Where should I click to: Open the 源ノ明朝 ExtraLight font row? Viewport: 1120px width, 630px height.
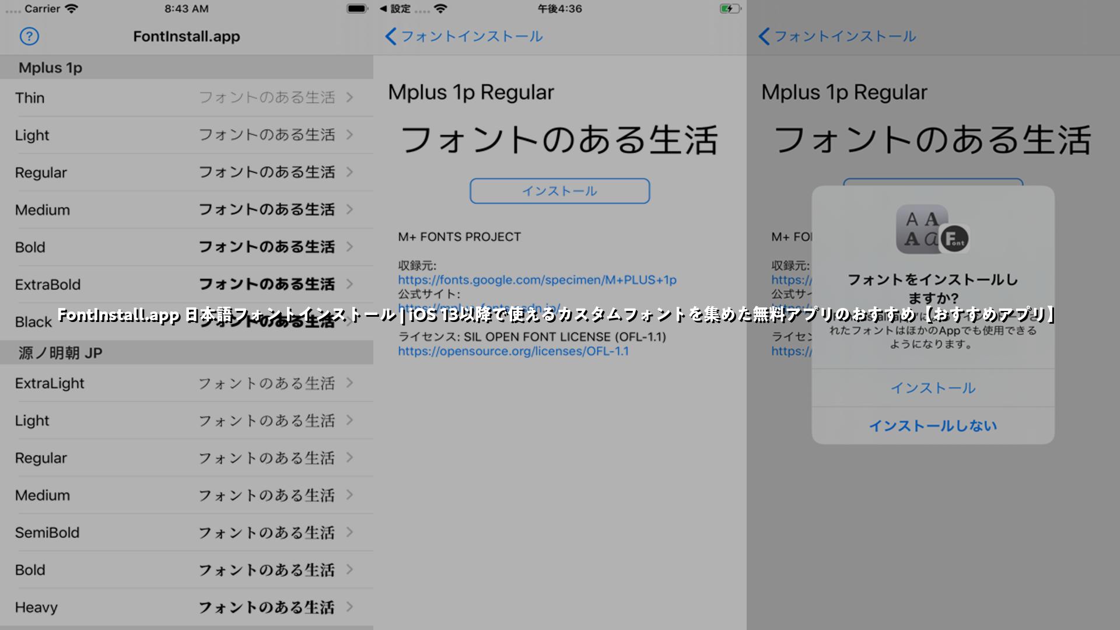tap(187, 383)
